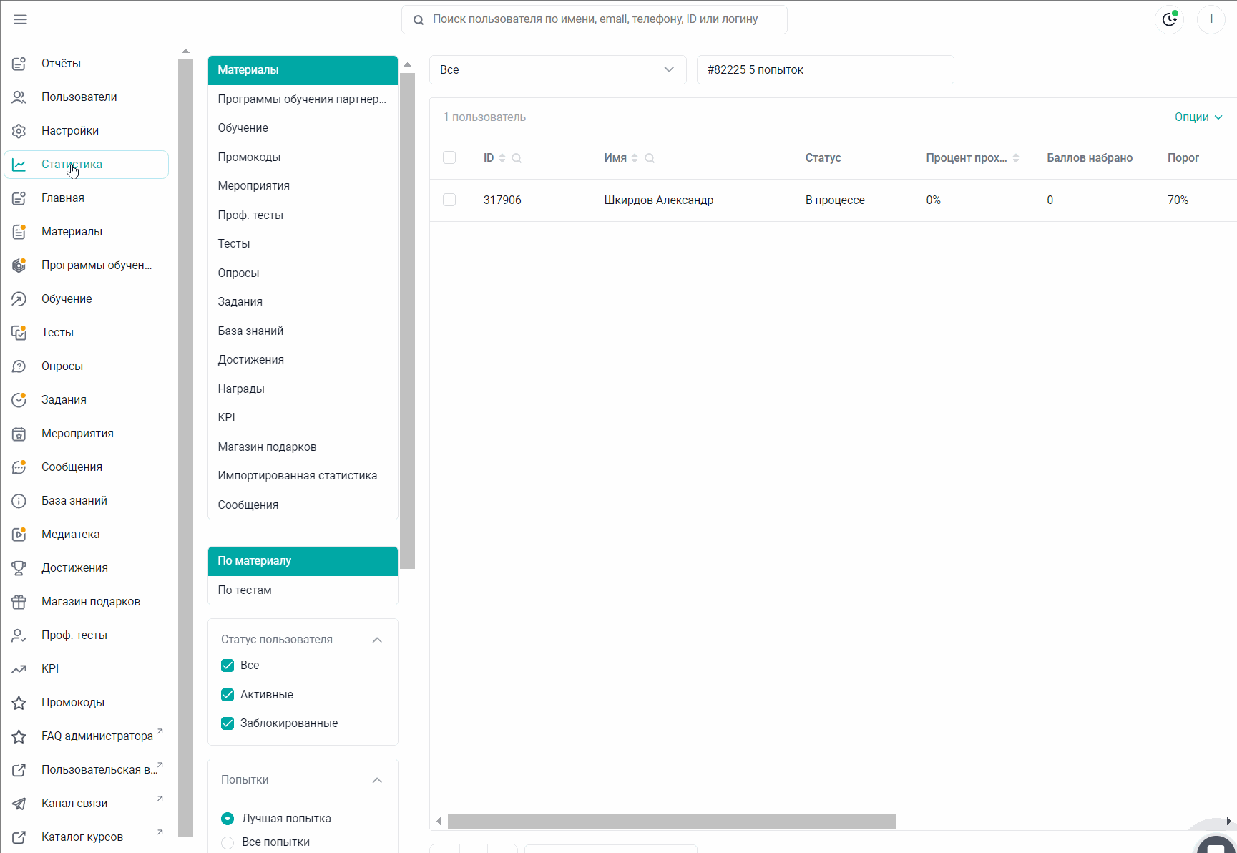
Task: Click the Сообщения chat icon in sidebar
Action: (x=19, y=467)
